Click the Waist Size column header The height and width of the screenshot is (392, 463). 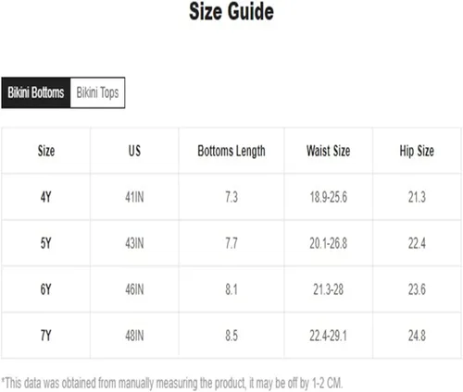click(x=329, y=151)
